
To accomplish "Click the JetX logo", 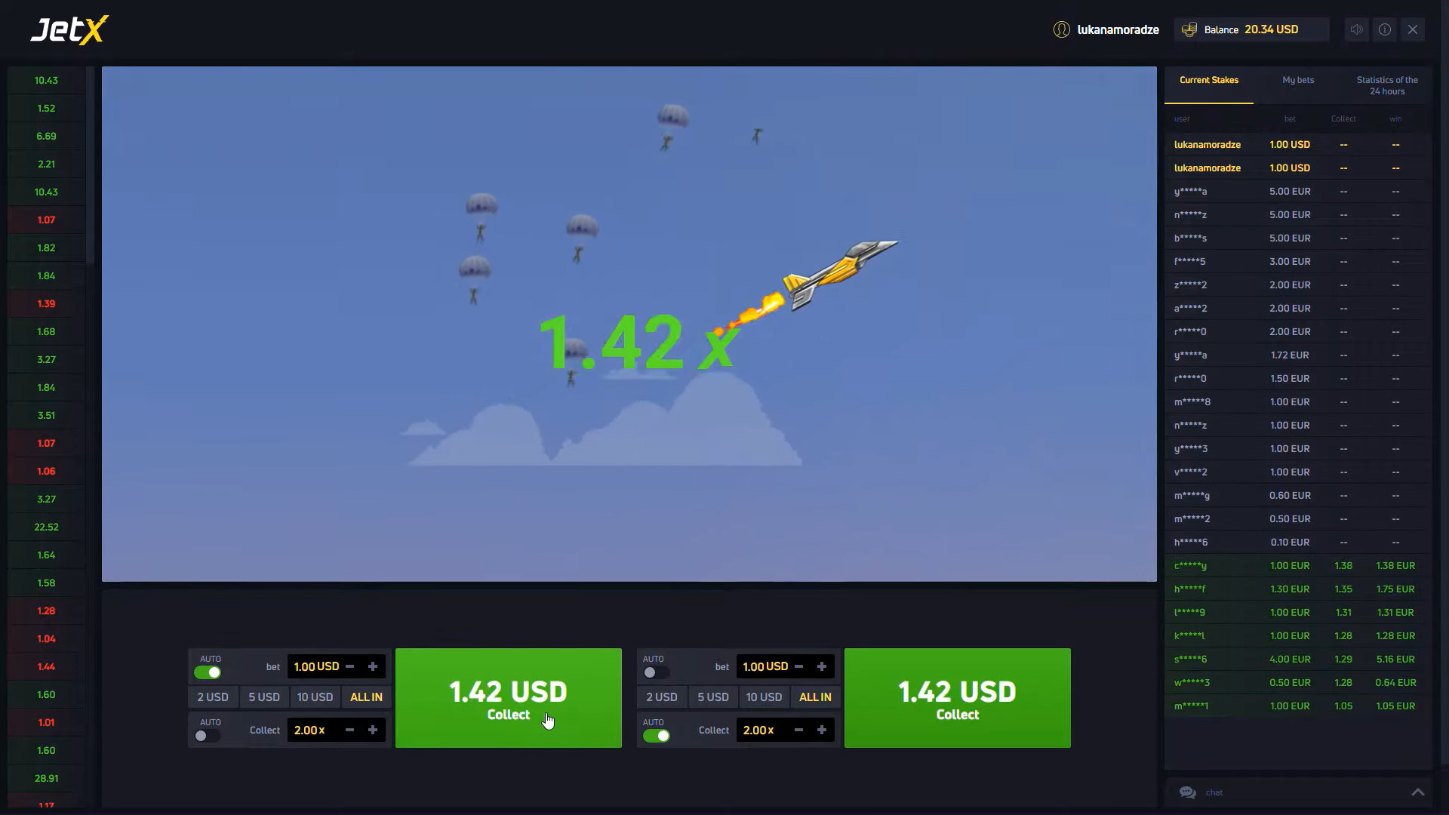I will (x=69, y=30).
